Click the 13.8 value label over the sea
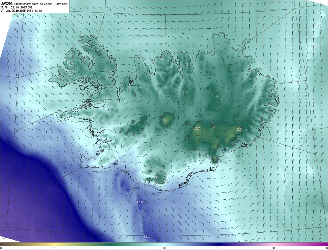The height and width of the screenshot is (250, 328). (x=140, y=202)
